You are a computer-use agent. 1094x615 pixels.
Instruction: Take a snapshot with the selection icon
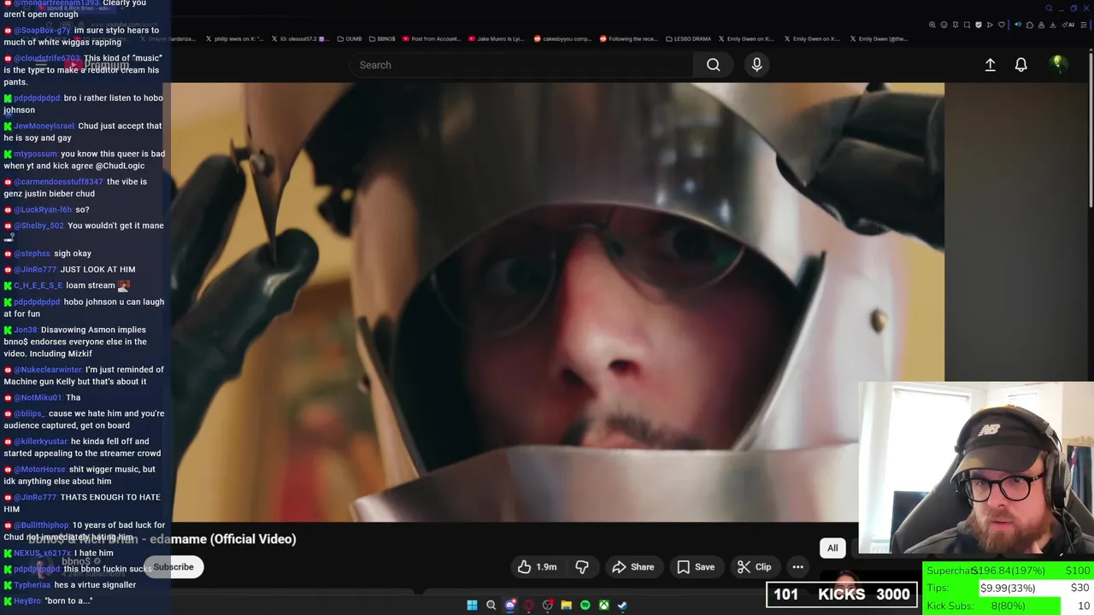pos(967,25)
